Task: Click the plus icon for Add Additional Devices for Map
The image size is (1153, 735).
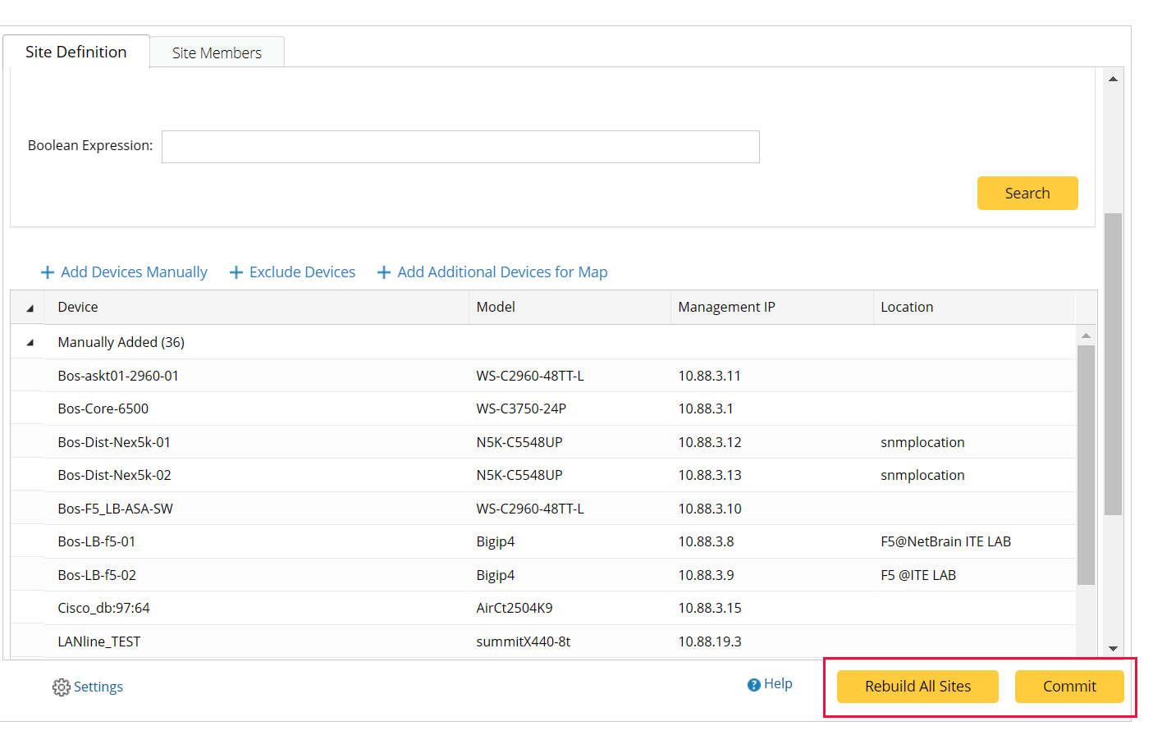Action: click(x=385, y=272)
